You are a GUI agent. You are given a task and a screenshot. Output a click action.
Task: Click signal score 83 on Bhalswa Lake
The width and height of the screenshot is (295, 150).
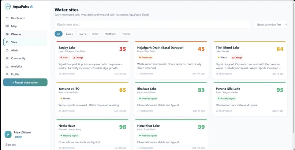(x=201, y=90)
